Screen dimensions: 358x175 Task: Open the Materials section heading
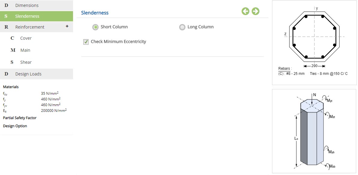coord(11,87)
